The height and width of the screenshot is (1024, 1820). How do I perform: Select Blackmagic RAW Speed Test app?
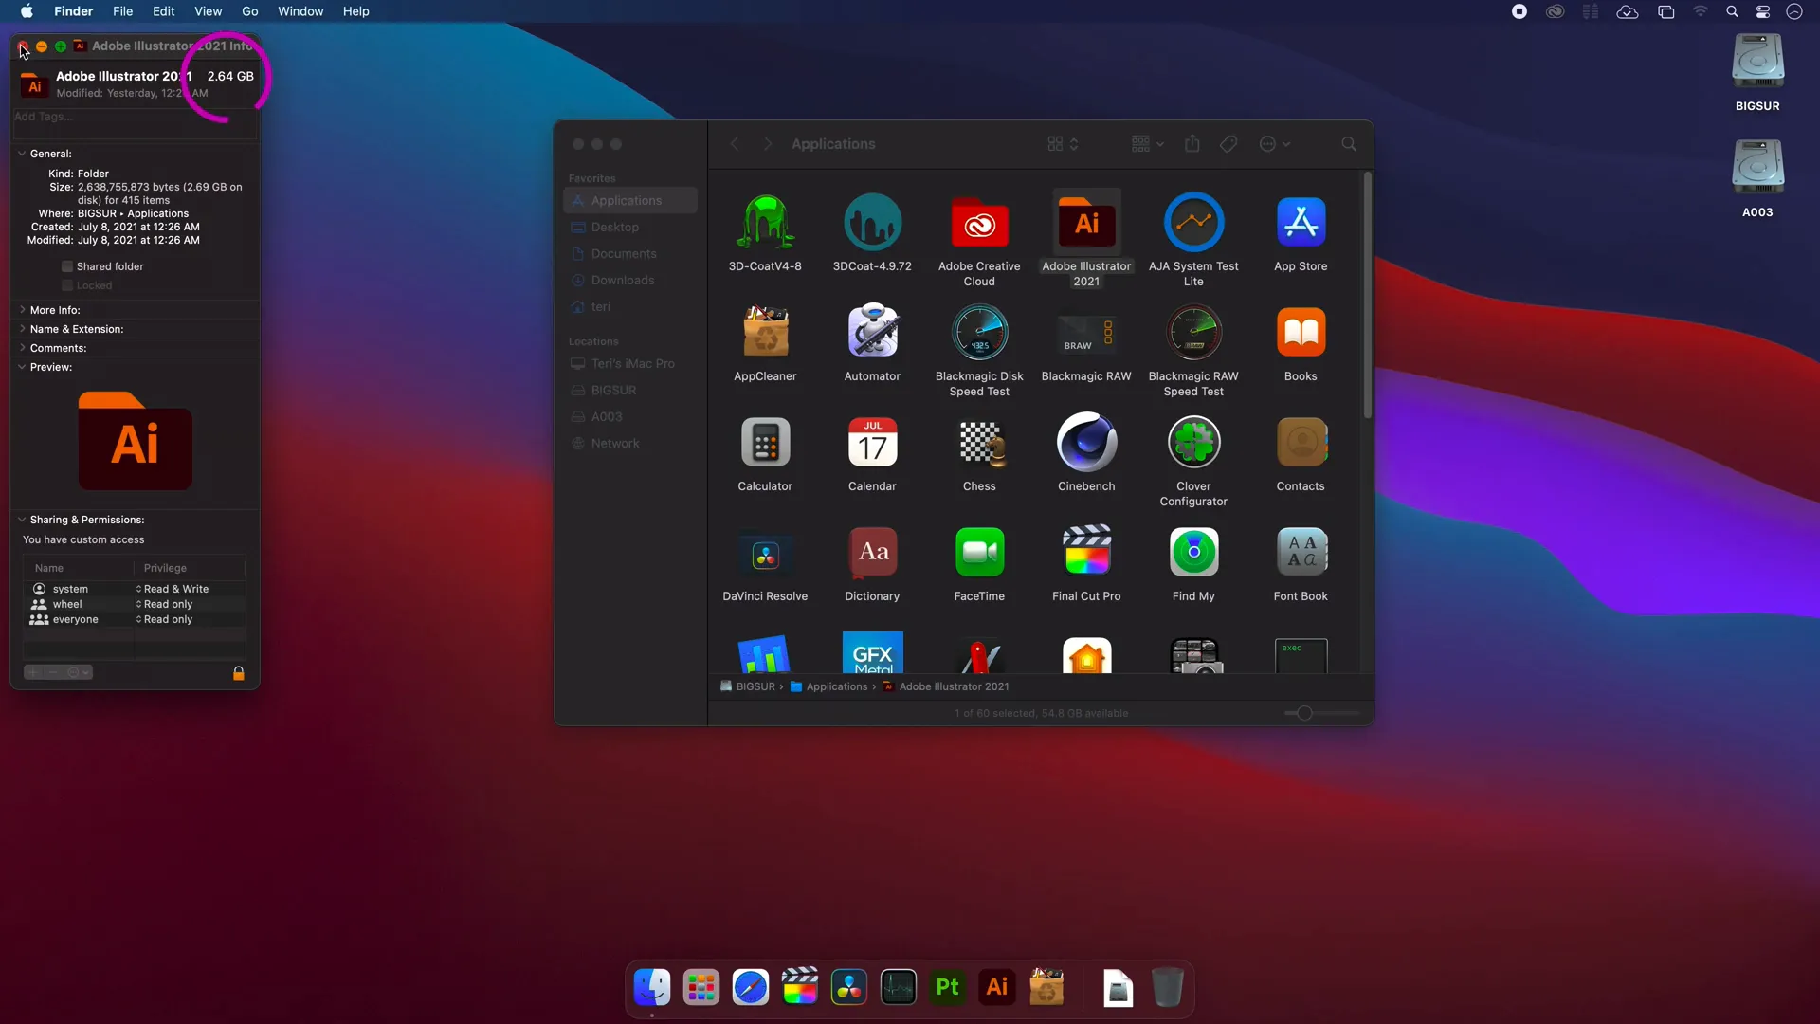pyautogui.click(x=1193, y=332)
